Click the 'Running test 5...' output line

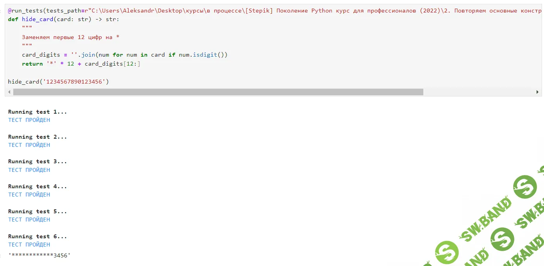point(37,211)
